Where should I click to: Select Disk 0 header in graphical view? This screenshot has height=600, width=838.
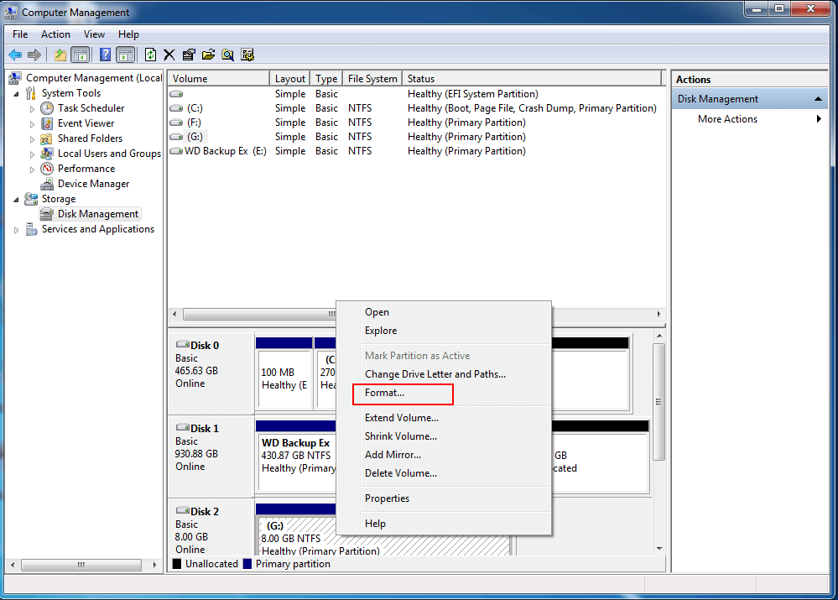211,373
